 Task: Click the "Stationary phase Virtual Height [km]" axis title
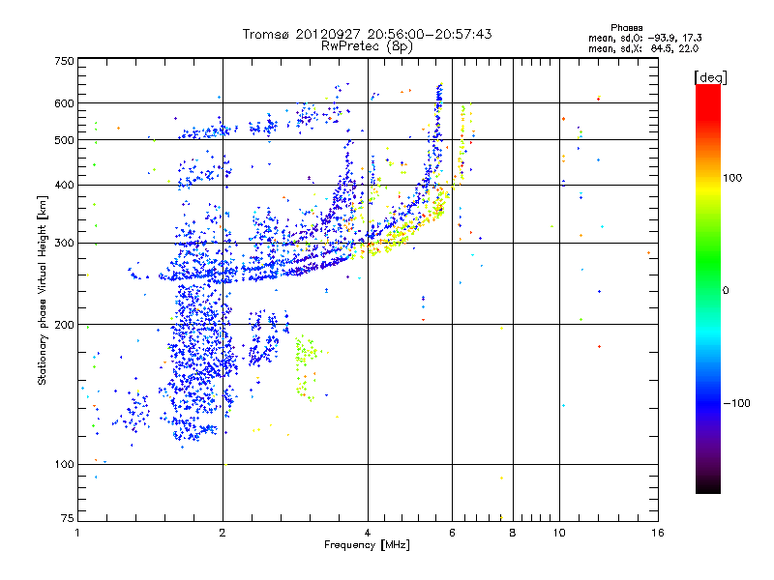point(43,290)
